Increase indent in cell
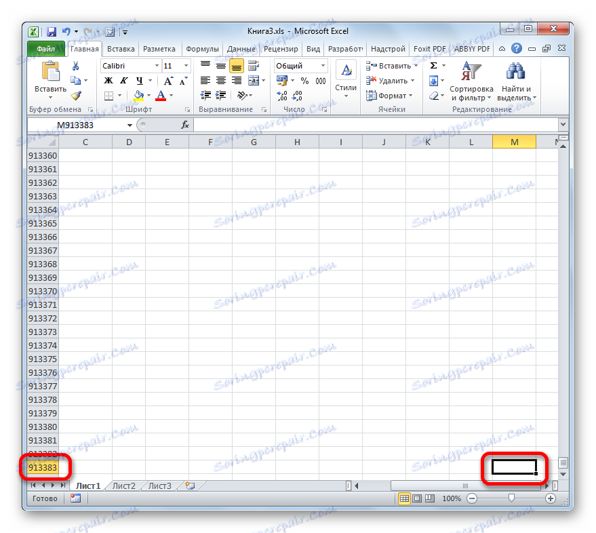 click(x=221, y=96)
